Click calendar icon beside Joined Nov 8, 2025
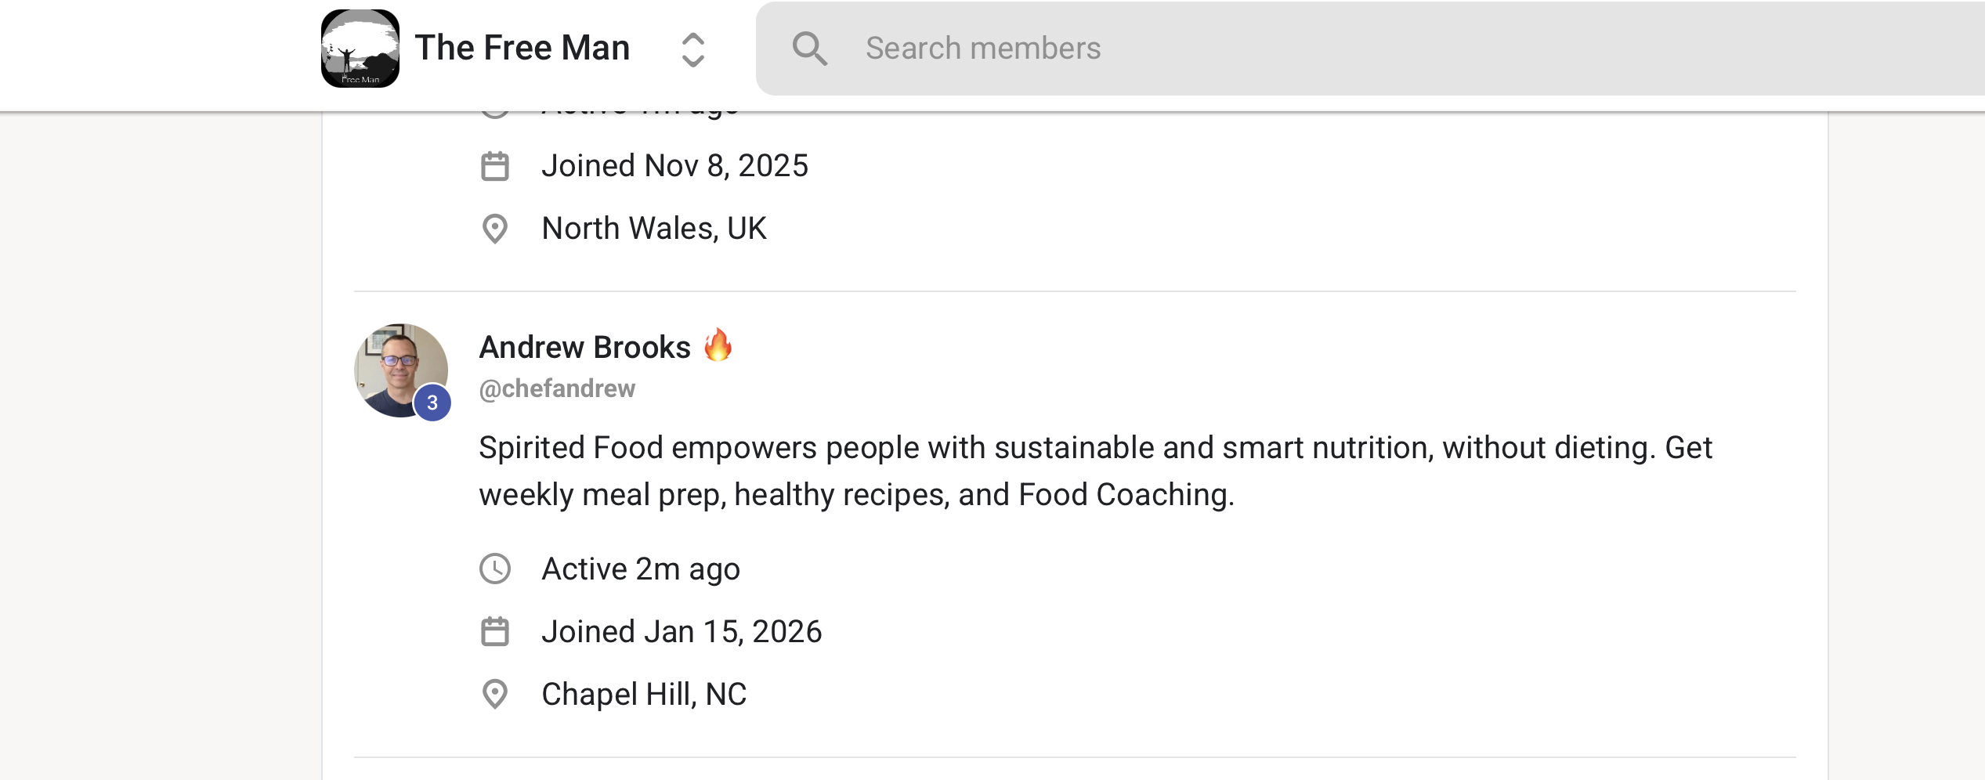This screenshot has height=780, width=1985. [495, 166]
